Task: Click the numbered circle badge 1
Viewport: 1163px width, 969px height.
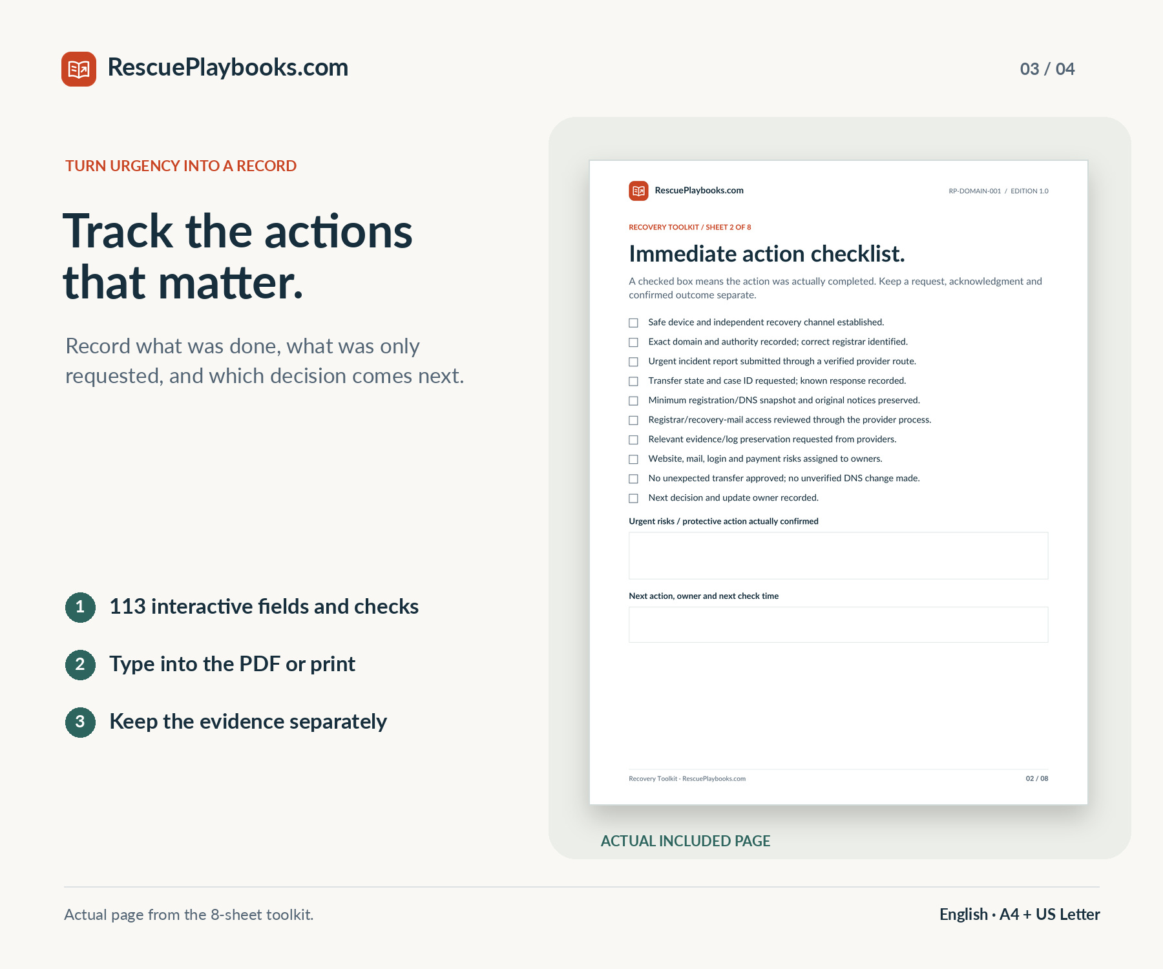Action: [80, 607]
